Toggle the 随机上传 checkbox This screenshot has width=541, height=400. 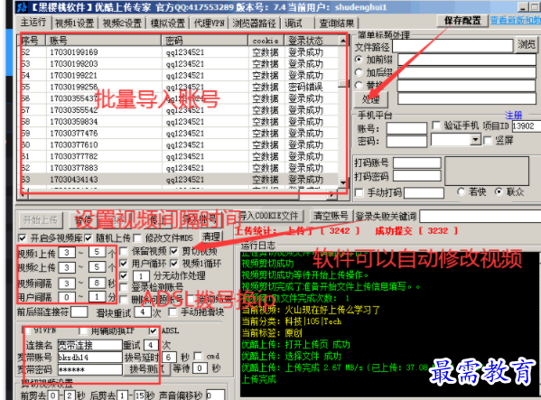tap(89, 238)
